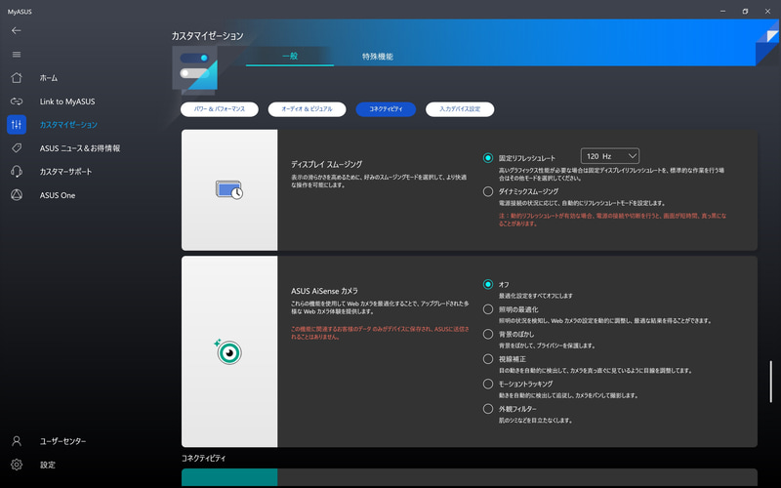Click the settings gear icon

coord(17,465)
